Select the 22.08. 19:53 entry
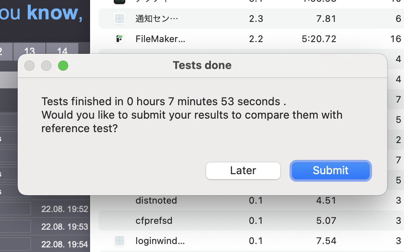This screenshot has height=252, width=404. coord(65,226)
